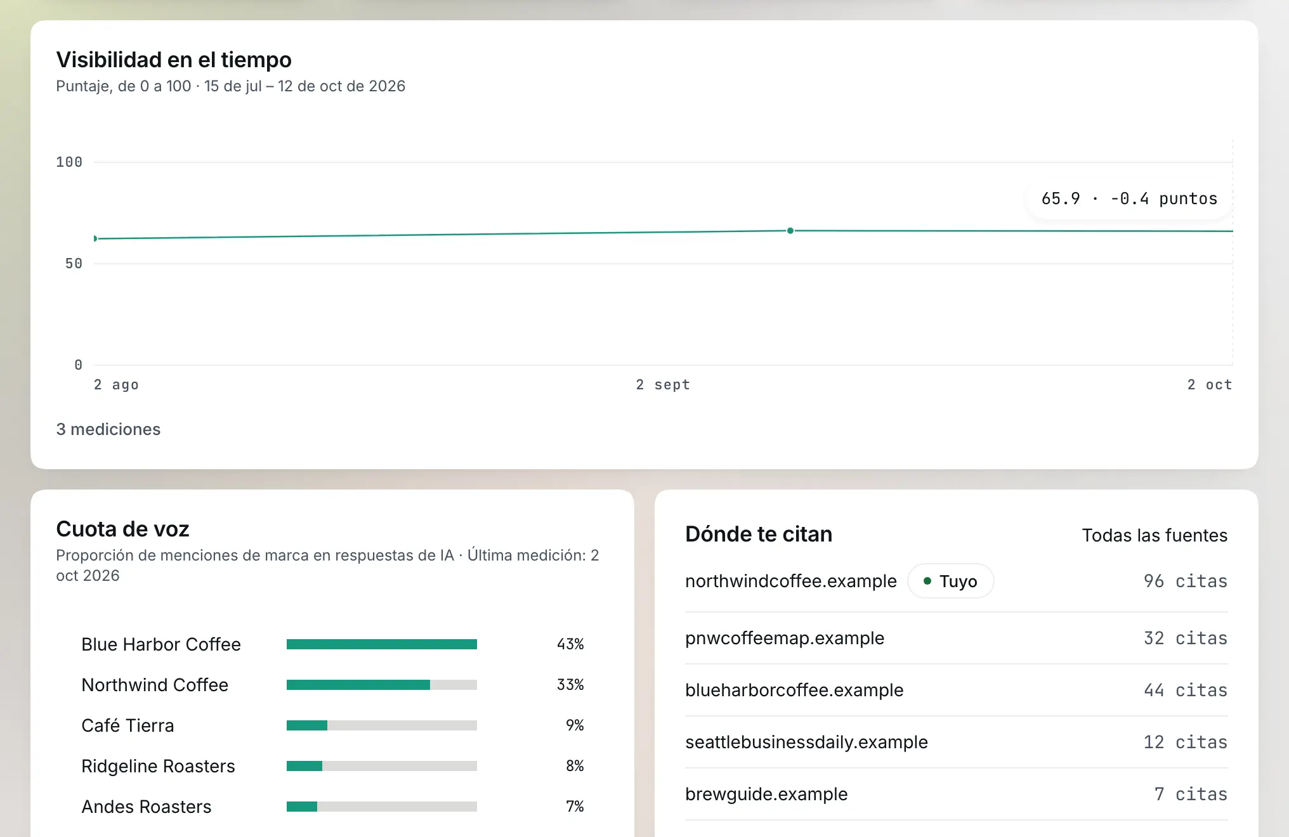Click the 100 y-axis label
Image resolution: width=1289 pixels, height=837 pixels.
coord(69,162)
